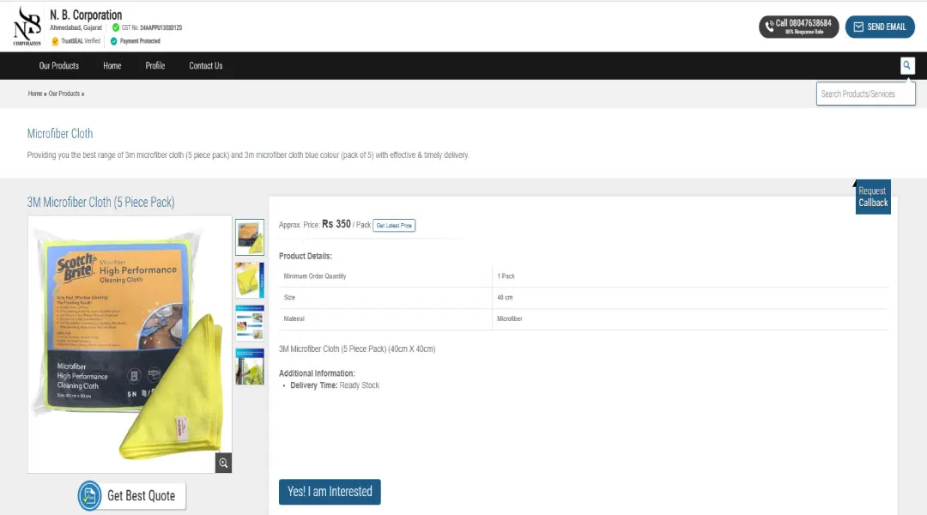Click the Our Products breadcrumb link
Image resolution: width=927 pixels, height=515 pixels.
pos(64,94)
